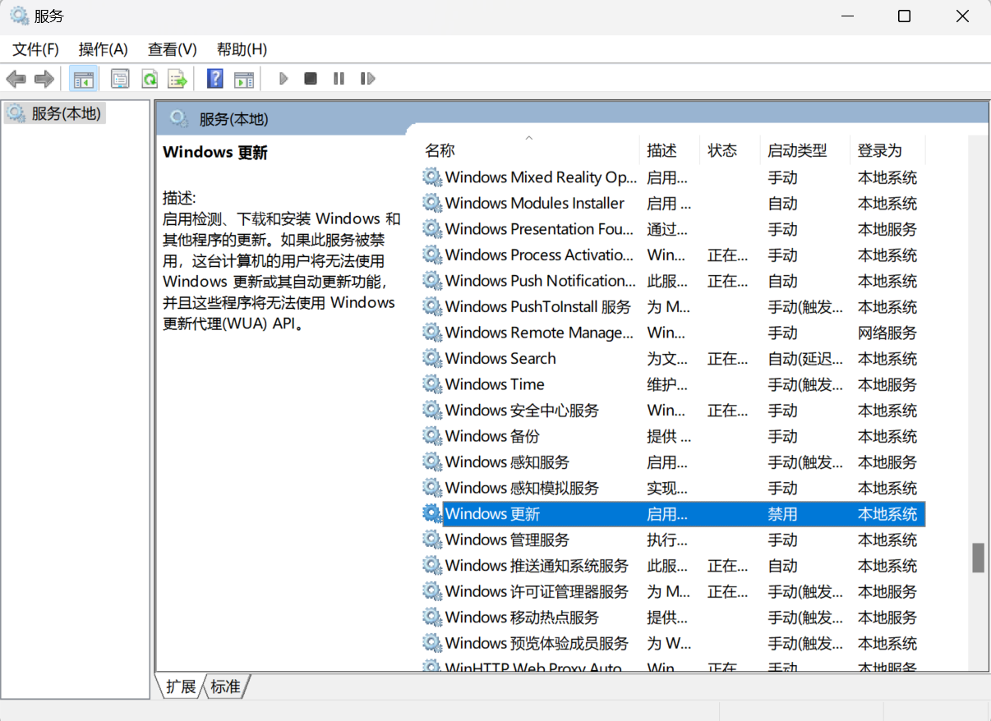Toggle the Show/Hide Action Pane icon

244,79
